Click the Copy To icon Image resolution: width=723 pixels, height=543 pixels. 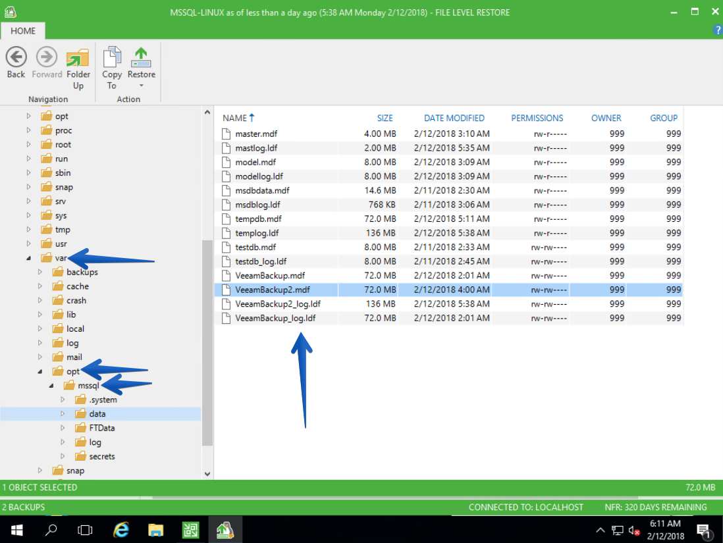pyautogui.click(x=112, y=58)
